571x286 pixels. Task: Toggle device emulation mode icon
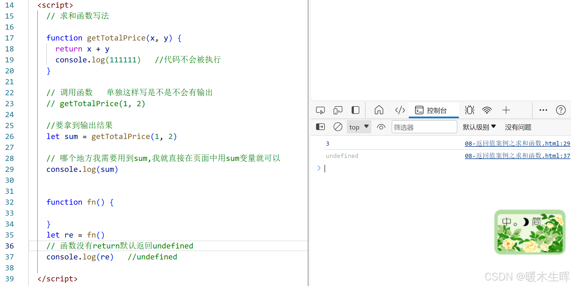[338, 110]
